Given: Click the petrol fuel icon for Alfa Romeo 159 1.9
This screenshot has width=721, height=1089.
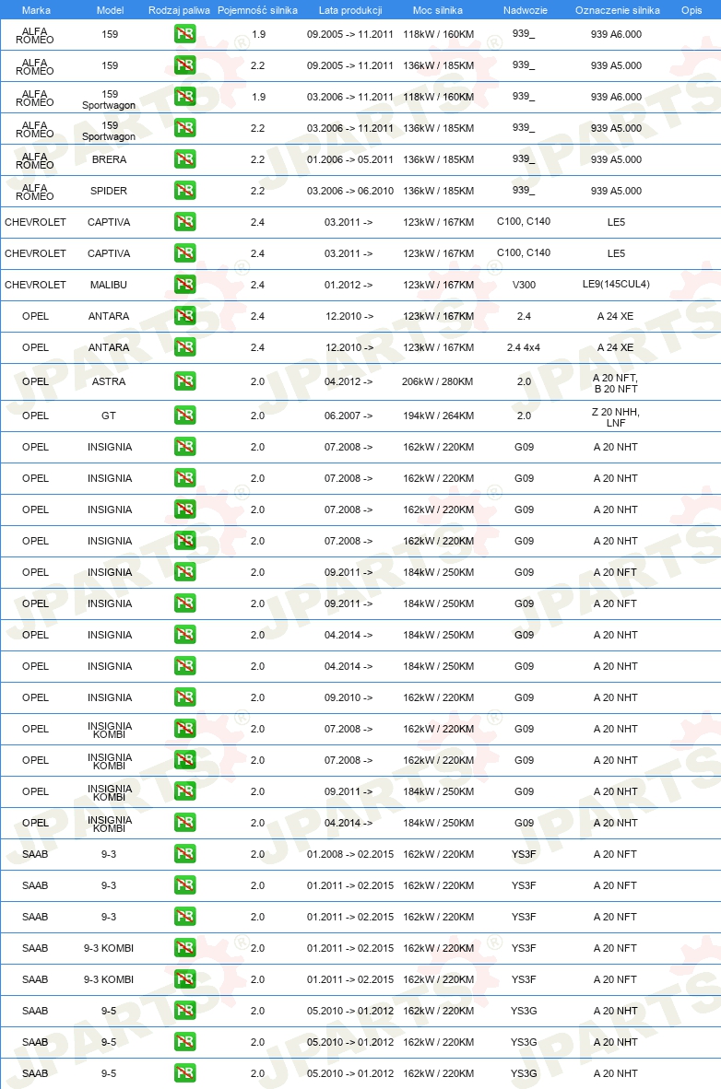Looking at the screenshot, I should pyautogui.click(x=185, y=34).
